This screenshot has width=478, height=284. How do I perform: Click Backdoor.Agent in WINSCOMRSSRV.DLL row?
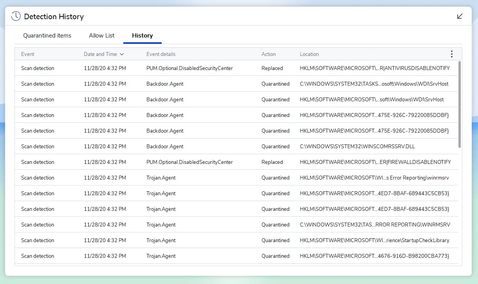coord(165,146)
